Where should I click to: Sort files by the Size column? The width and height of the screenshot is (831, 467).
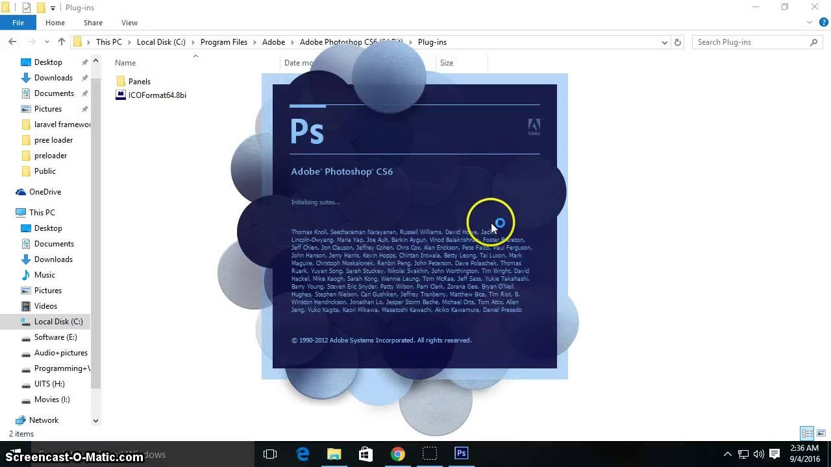click(x=447, y=63)
